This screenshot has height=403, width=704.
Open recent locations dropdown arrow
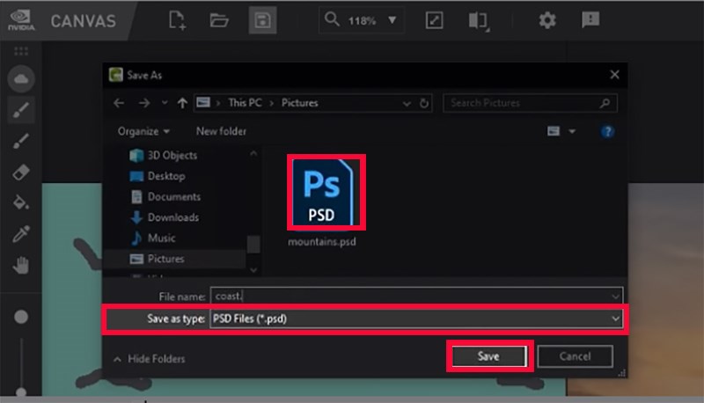point(165,103)
